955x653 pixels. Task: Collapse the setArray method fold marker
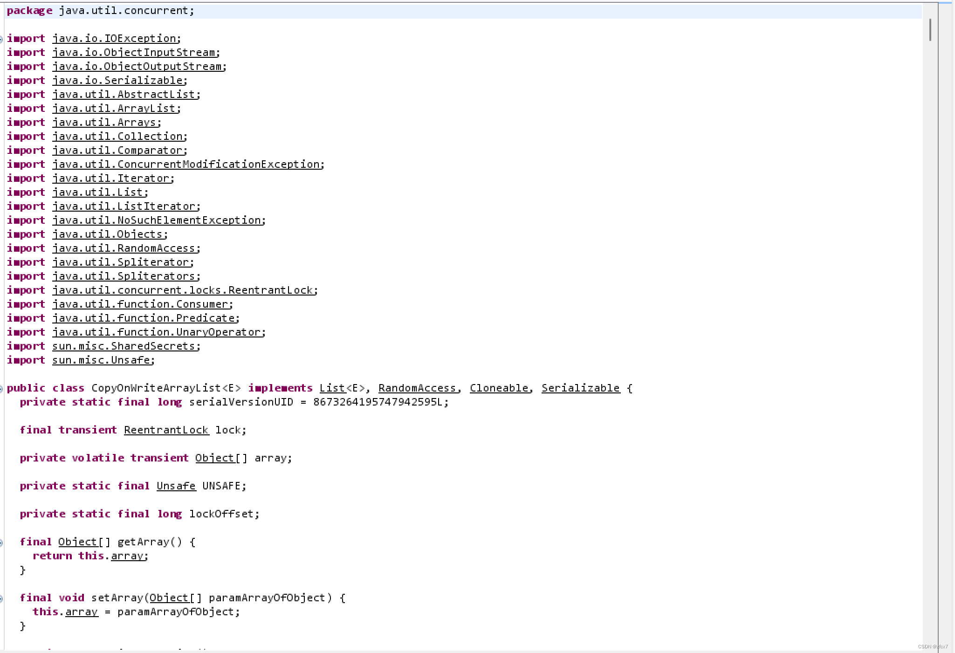click(x=1, y=598)
